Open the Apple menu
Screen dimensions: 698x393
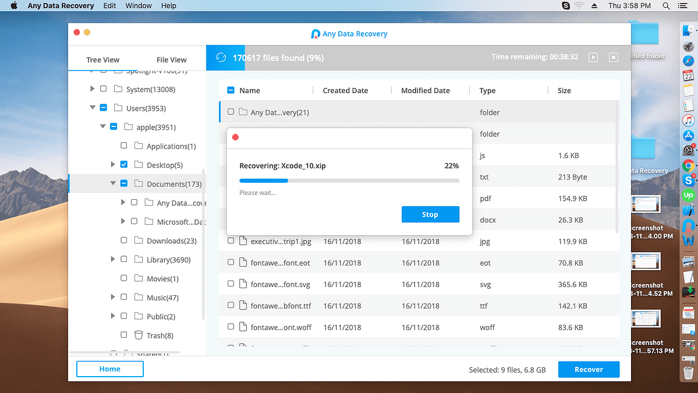[14, 6]
